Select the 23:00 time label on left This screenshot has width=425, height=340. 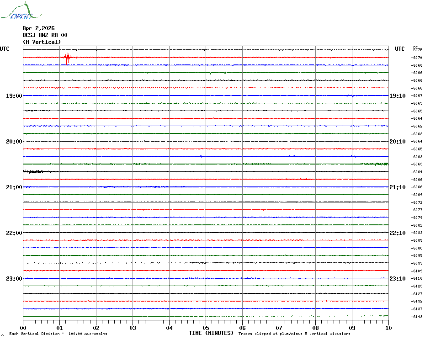[x=14, y=279]
